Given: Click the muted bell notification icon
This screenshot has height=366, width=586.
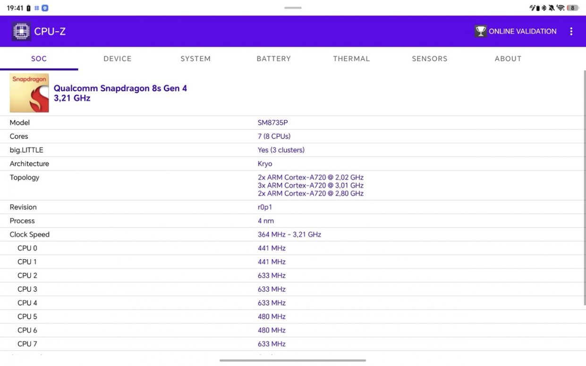Looking at the screenshot, I should point(551,8).
